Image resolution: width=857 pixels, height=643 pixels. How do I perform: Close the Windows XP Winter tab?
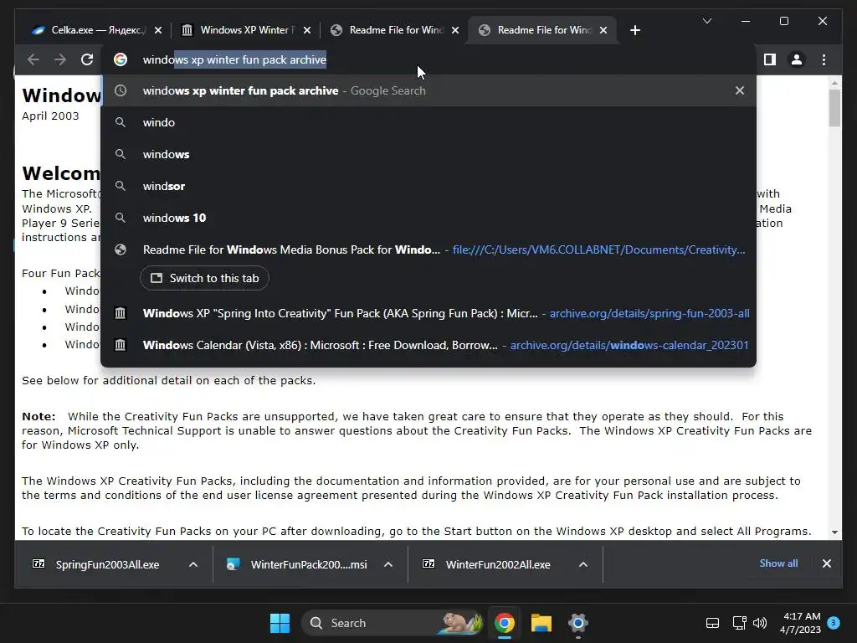(x=307, y=30)
